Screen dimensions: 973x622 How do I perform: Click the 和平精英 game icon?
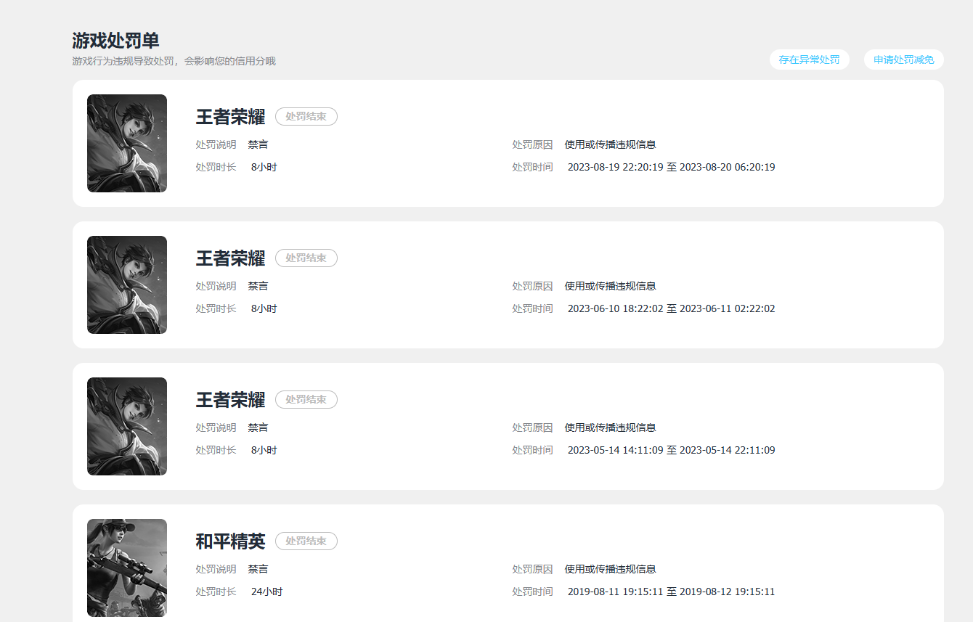click(126, 568)
